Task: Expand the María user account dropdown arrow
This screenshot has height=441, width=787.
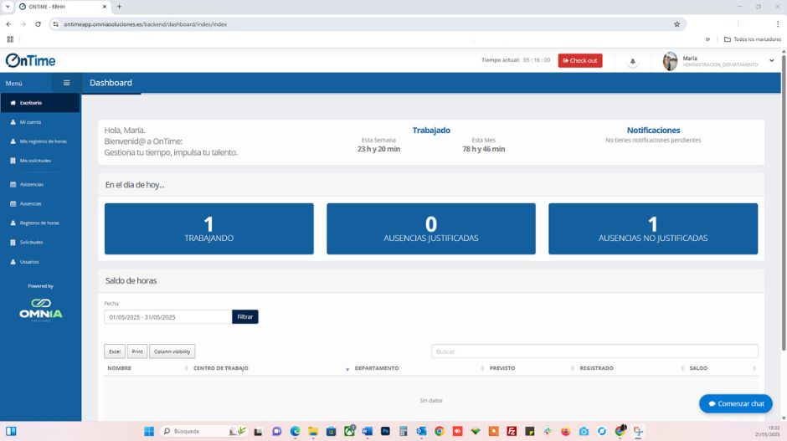Action: point(771,60)
